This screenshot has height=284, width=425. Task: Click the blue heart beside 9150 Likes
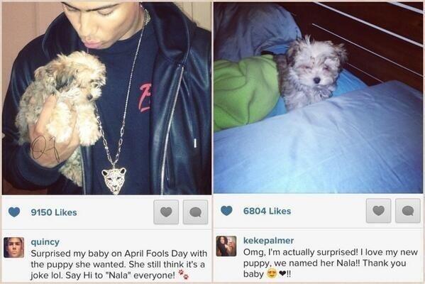(x=14, y=212)
